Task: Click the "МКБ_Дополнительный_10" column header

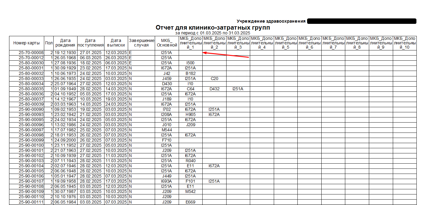Action: click(x=405, y=43)
